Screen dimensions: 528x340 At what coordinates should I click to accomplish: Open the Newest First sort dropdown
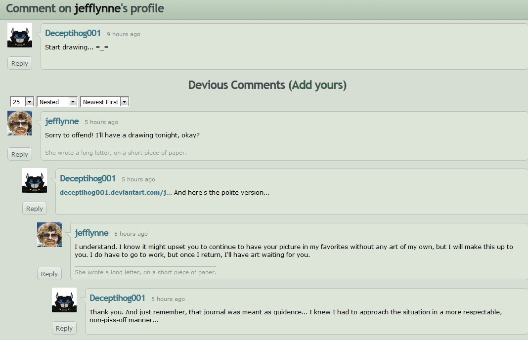pyautogui.click(x=105, y=102)
